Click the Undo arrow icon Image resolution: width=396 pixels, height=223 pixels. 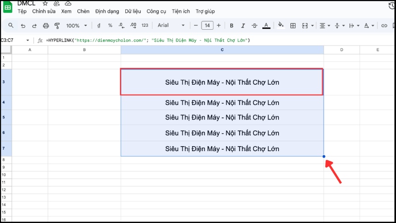23,26
